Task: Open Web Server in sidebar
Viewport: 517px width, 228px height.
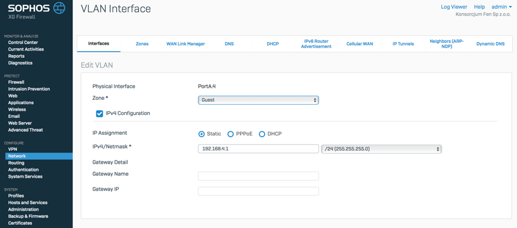Action: [20, 123]
